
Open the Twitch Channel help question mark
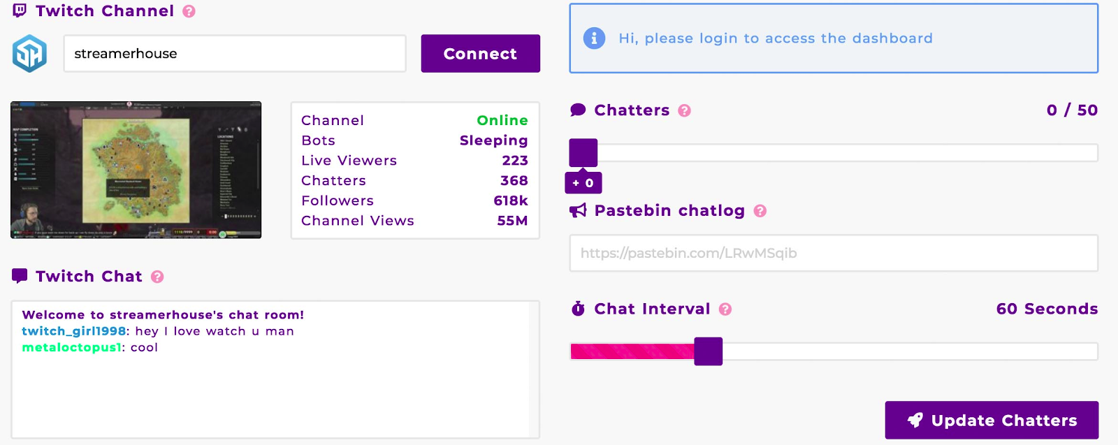click(189, 11)
